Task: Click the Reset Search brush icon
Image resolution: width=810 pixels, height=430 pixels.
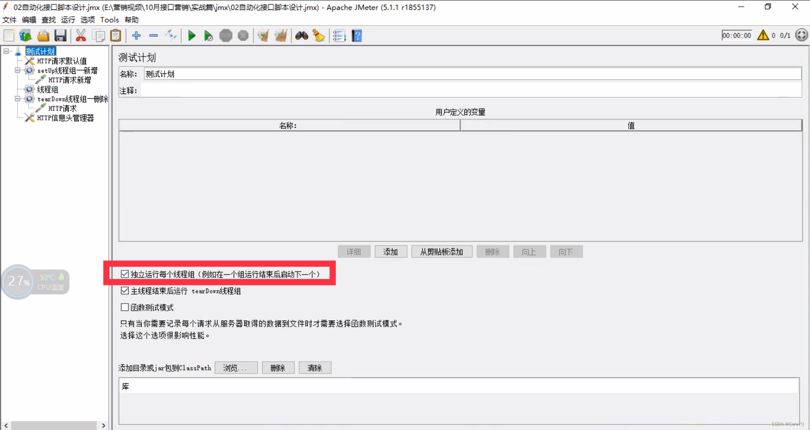Action: (x=319, y=36)
